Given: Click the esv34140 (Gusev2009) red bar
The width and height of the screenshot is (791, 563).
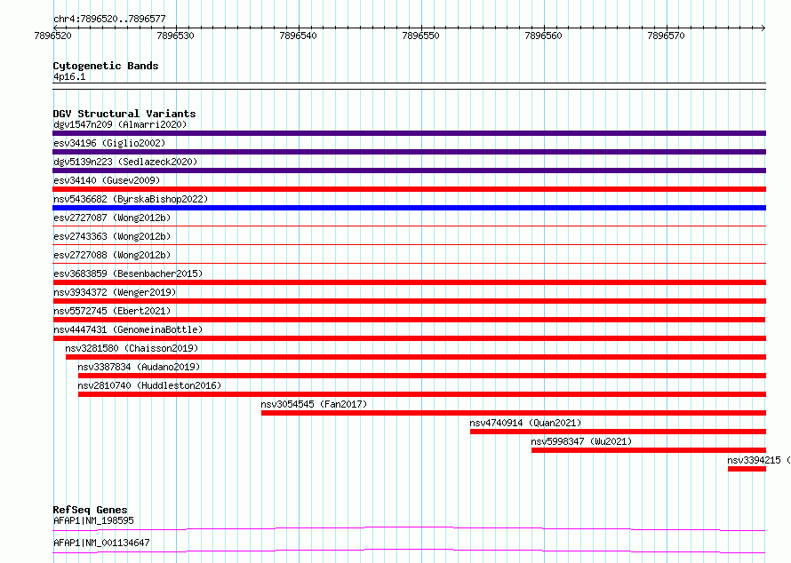Looking at the screenshot, I should tap(409, 189).
